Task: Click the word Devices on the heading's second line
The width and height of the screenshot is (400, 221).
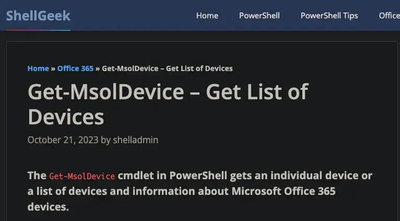Action: (66, 116)
